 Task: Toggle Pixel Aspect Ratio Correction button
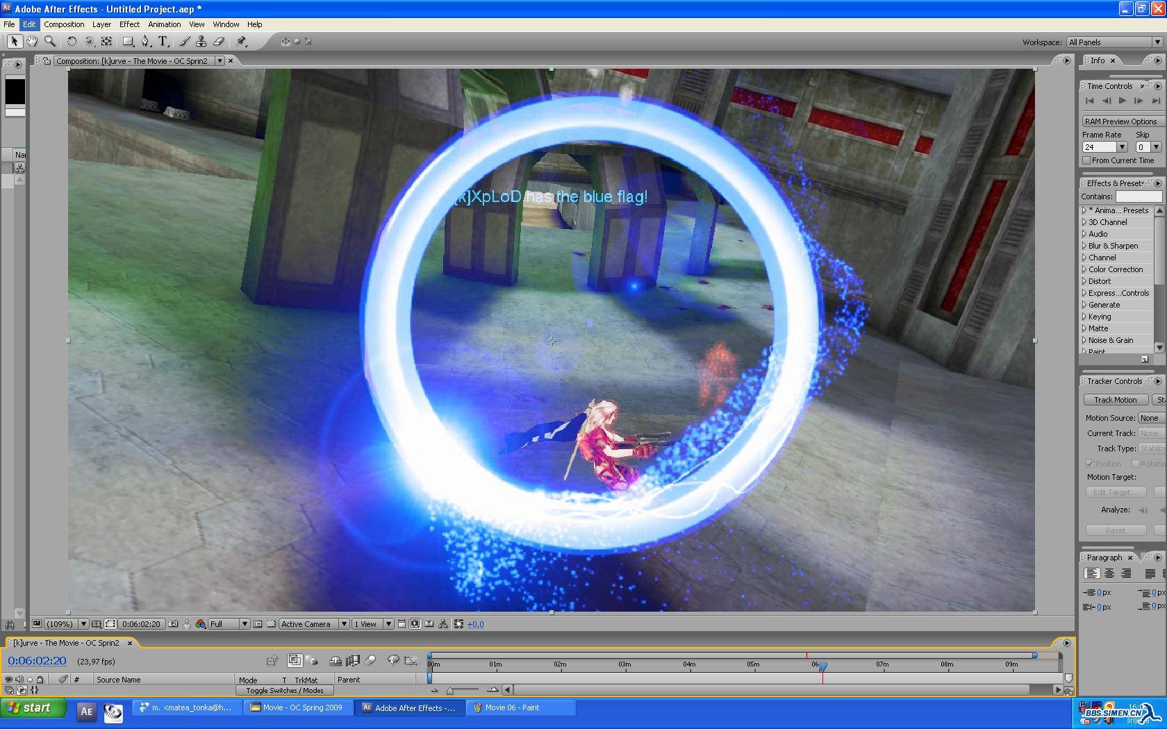pyautogui.click(x=402, y=624)
